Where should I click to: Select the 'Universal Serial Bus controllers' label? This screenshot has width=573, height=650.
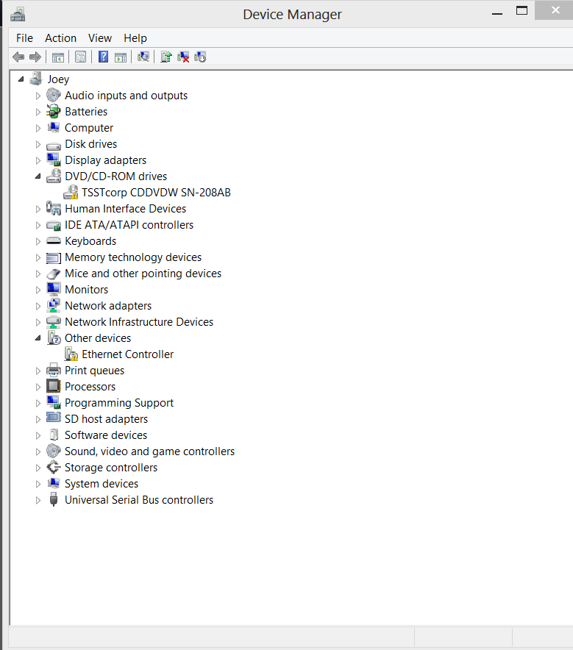pyautogui.click(x=139, y=499)
